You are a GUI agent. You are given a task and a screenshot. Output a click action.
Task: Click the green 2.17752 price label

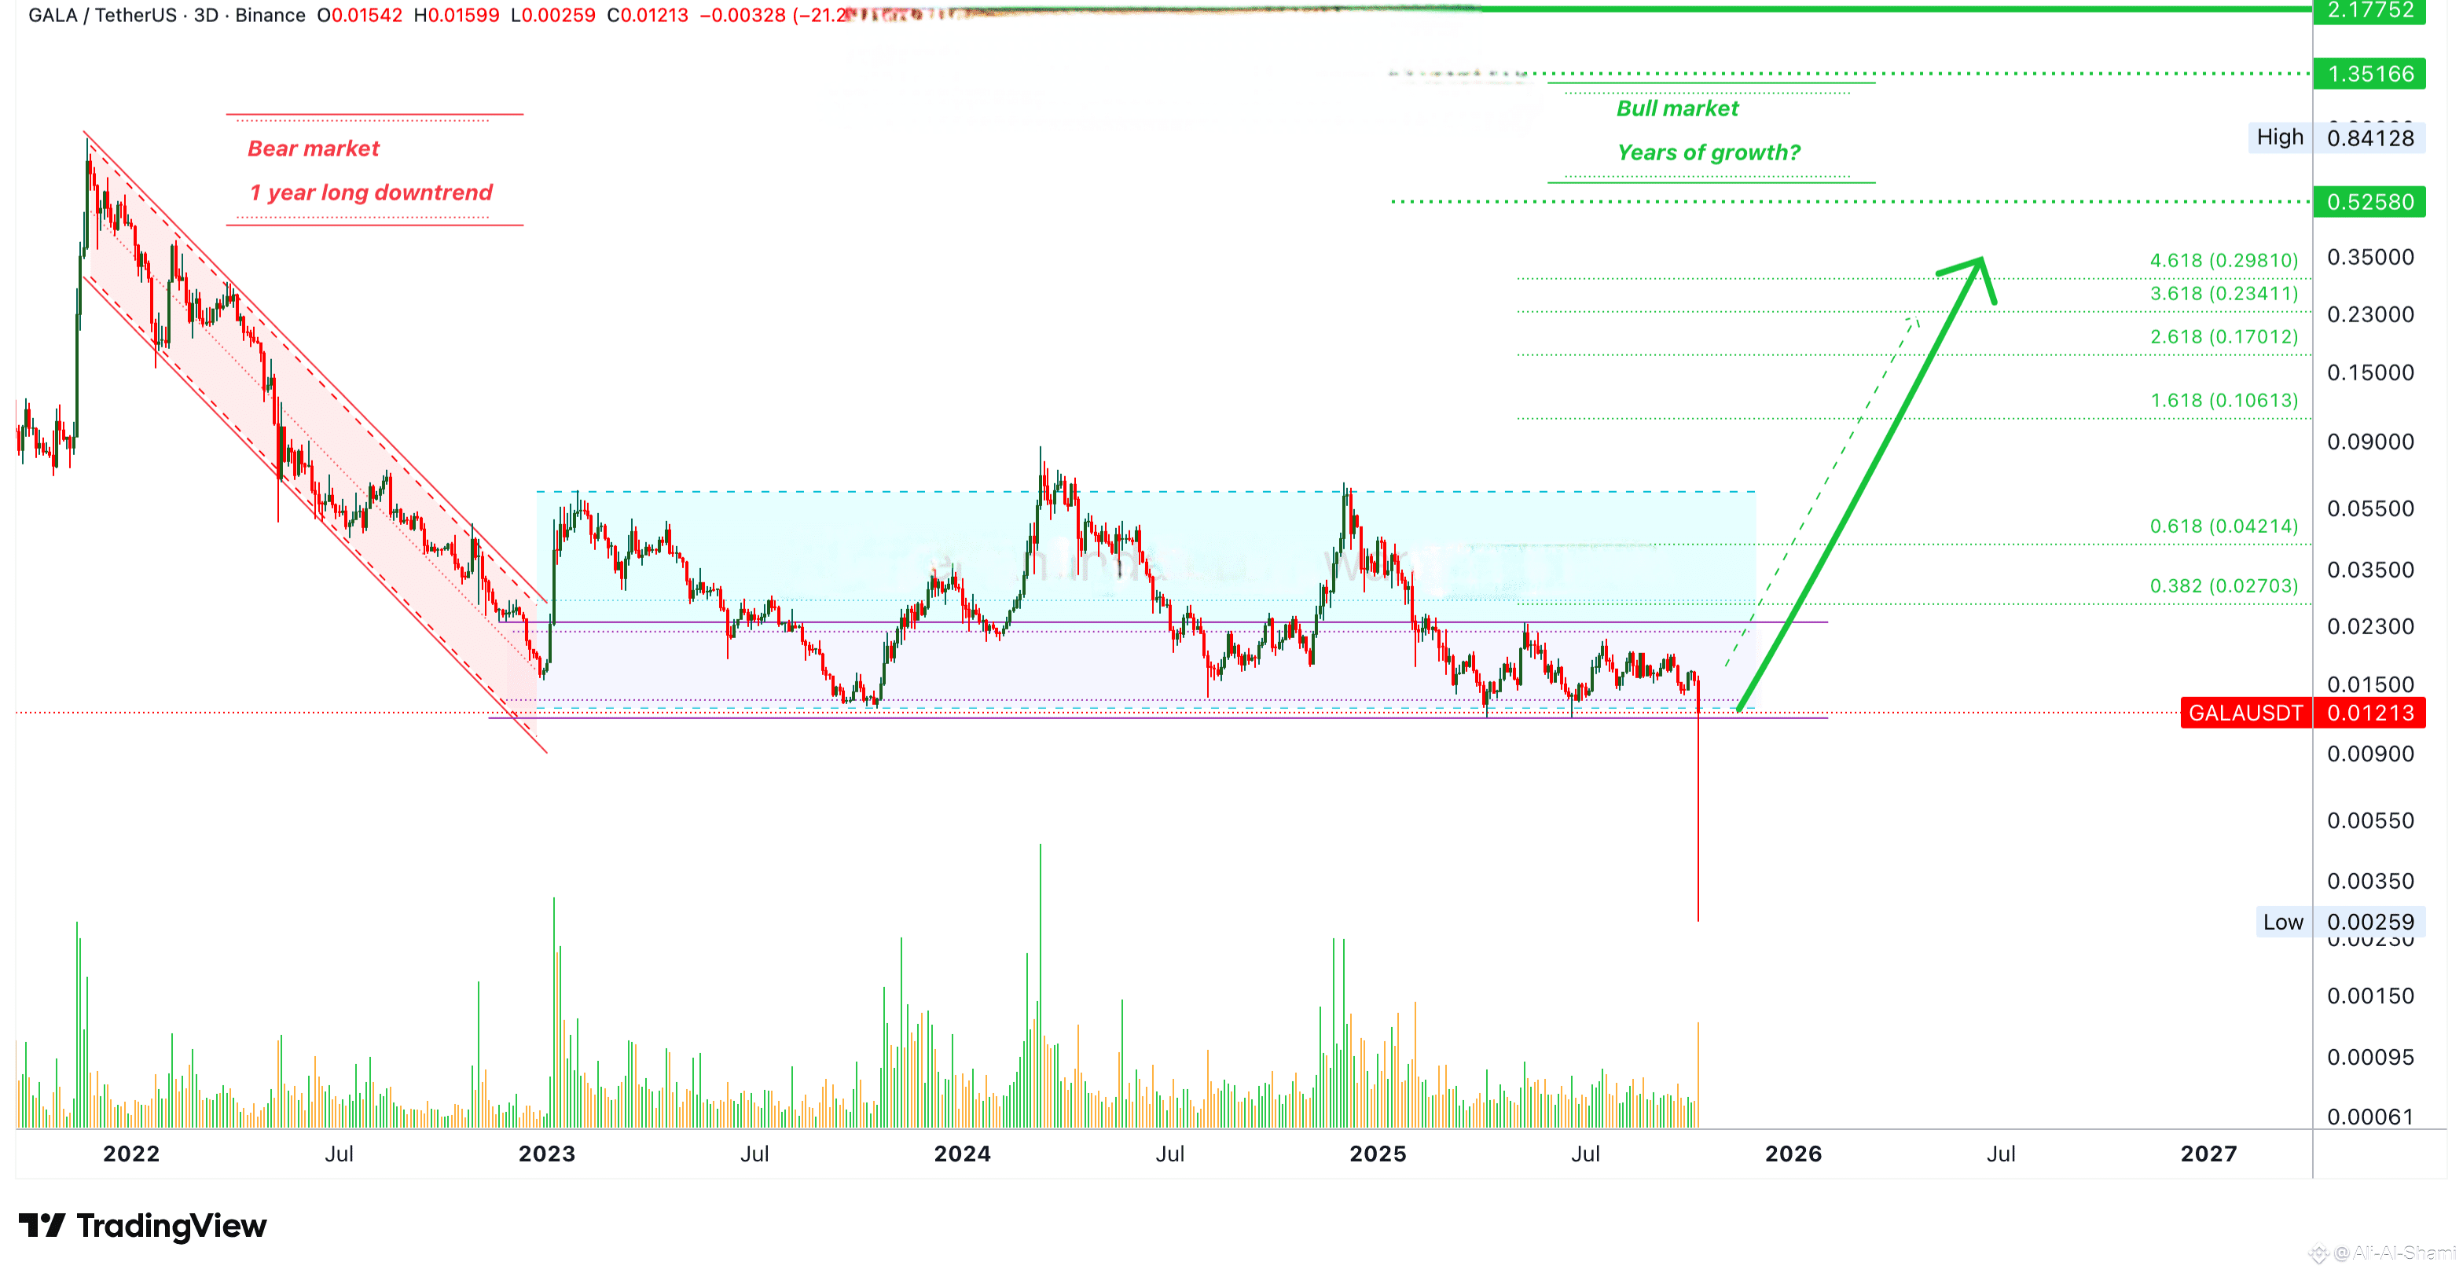click(2369, 10)
